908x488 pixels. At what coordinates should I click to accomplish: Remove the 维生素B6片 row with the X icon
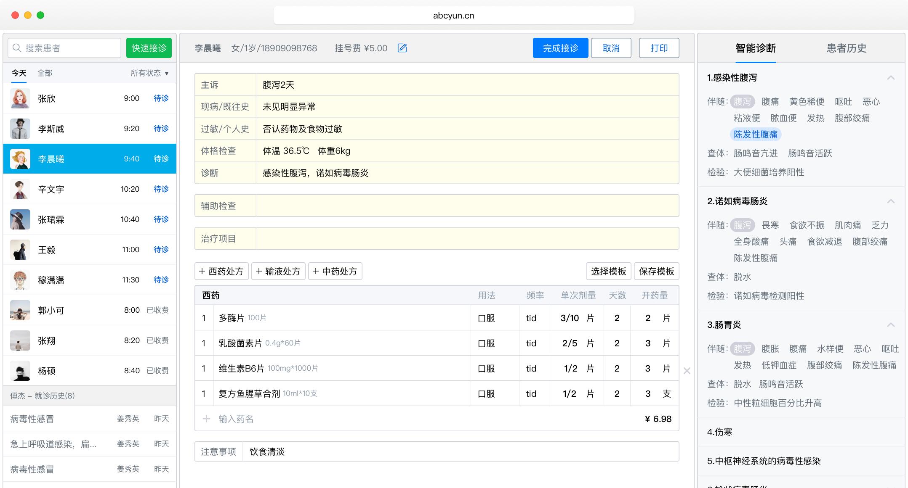click(x=687, y=371)
